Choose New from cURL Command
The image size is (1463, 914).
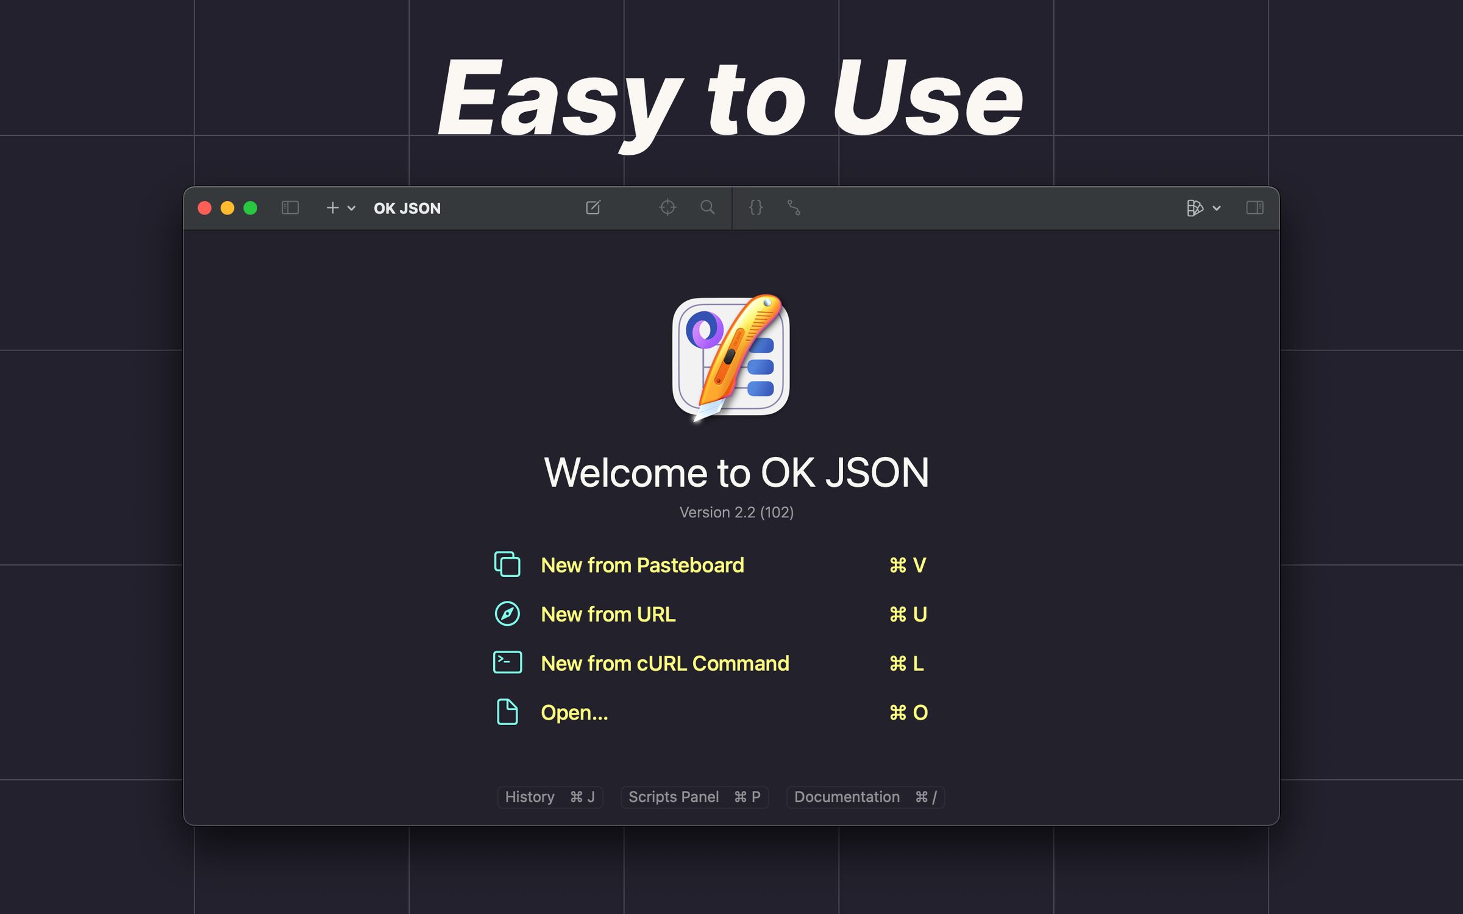click(x=664, y=663)
